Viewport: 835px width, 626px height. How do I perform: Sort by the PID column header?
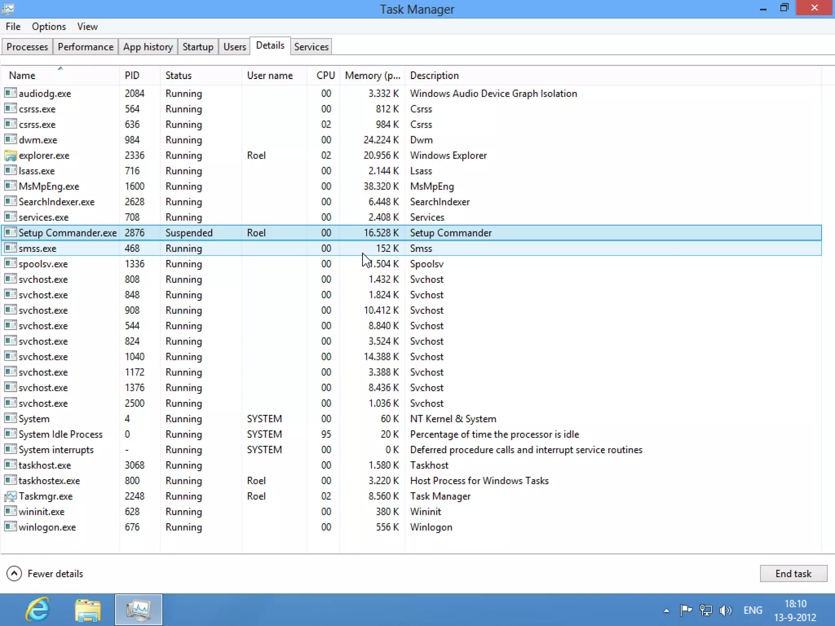140,75
